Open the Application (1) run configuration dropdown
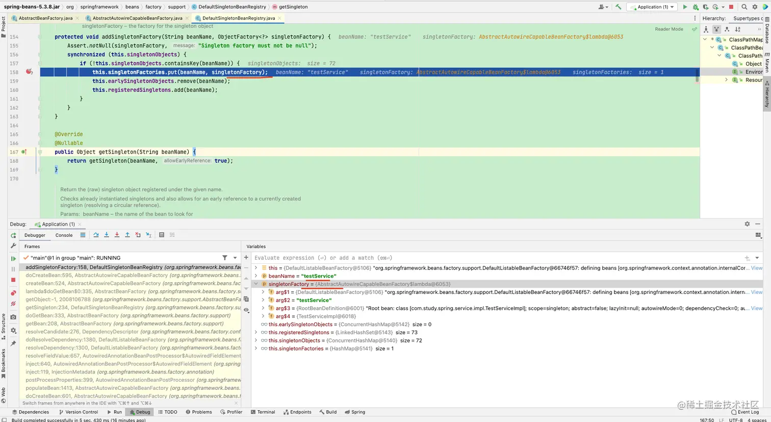This screenshot has width=771, height=422. point(653,7)
